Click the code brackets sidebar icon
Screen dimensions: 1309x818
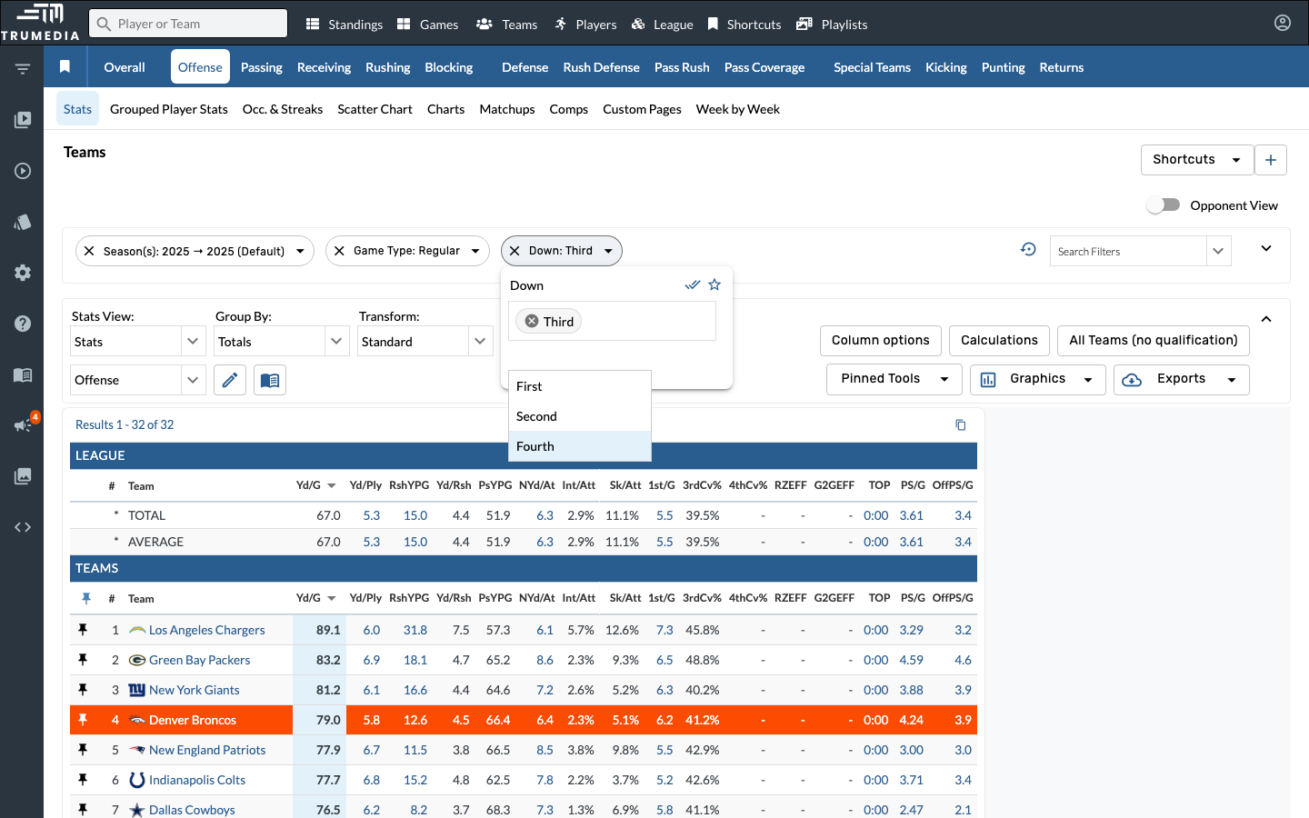click(x=23, y=527)
